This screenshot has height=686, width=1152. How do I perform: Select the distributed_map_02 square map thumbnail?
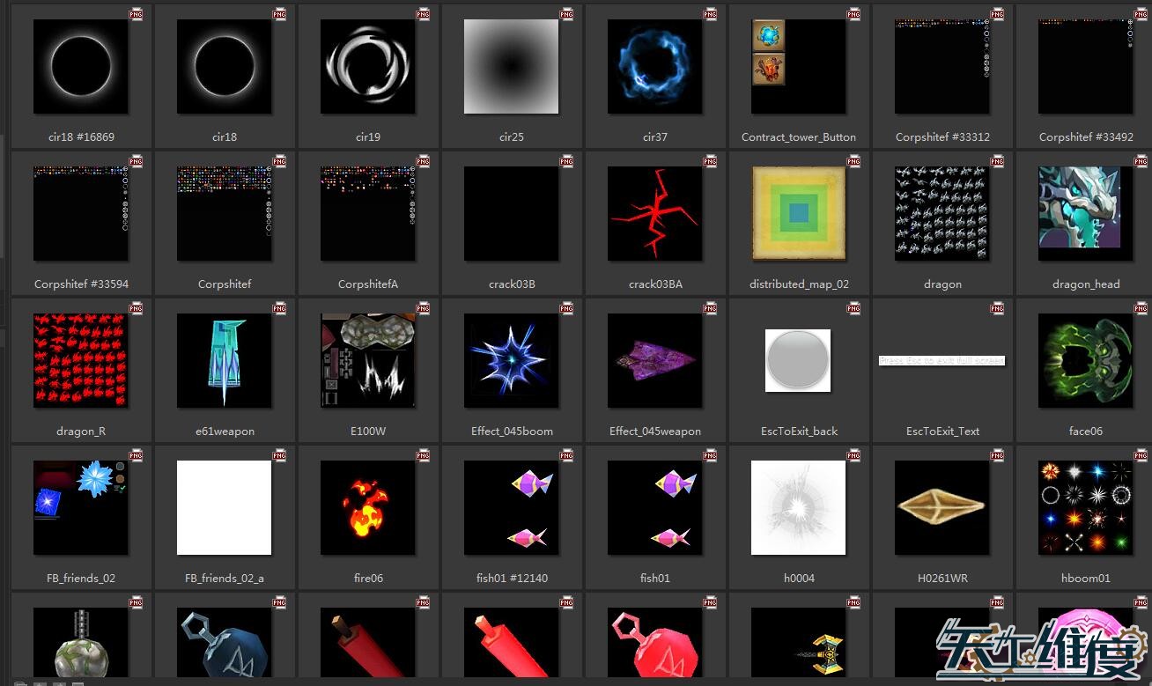(x=798, y=214)
